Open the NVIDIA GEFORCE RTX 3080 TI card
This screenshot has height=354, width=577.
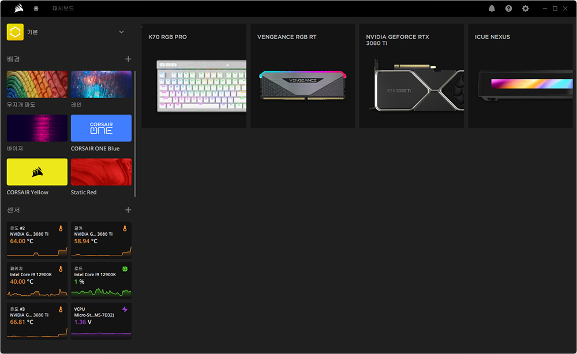pos(411,76)
